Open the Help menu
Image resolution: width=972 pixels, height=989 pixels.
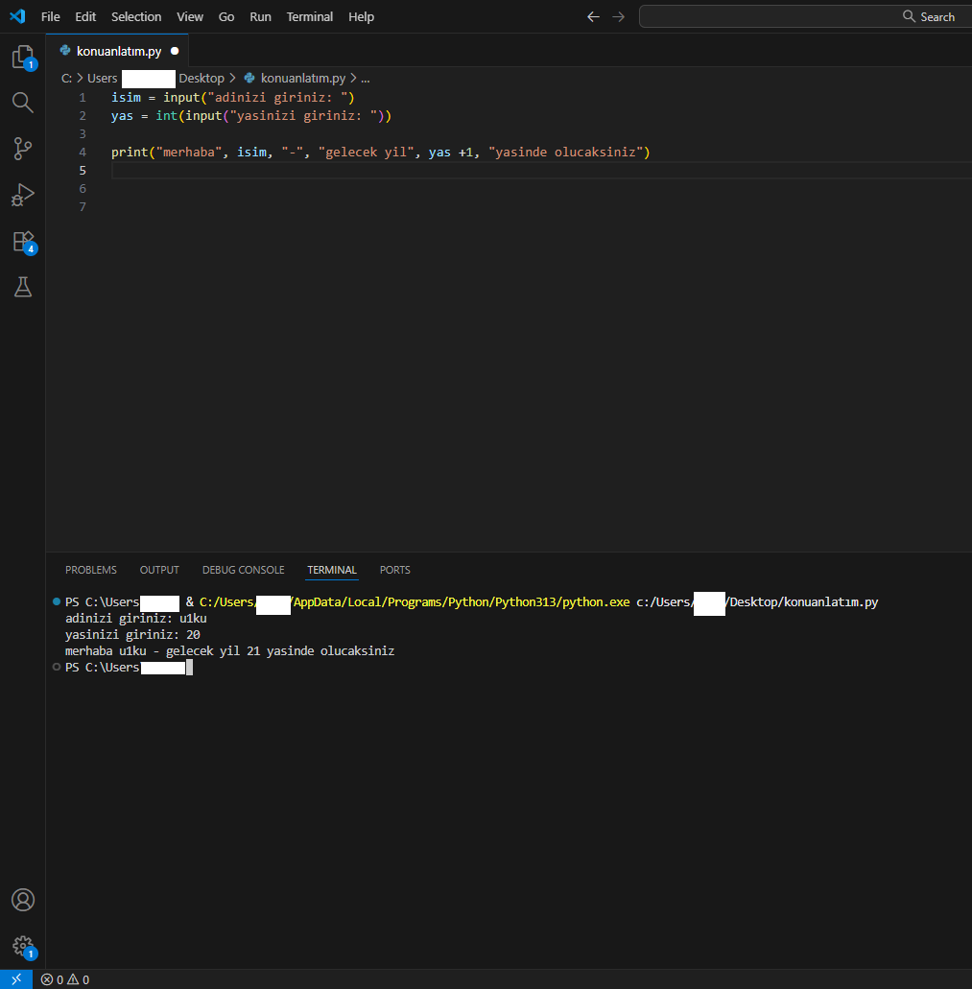point(361,17)
